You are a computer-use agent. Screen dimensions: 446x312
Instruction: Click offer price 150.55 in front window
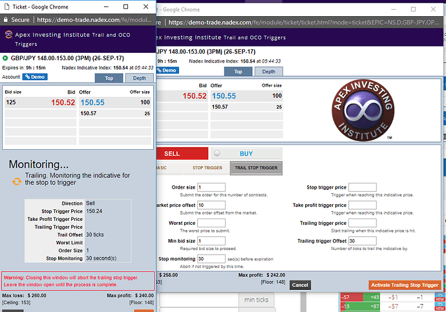tap(92, 102)
